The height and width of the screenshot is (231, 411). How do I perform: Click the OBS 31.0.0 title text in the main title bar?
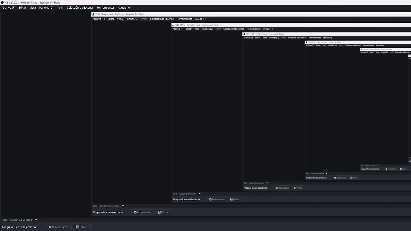[x=32, y=3]
